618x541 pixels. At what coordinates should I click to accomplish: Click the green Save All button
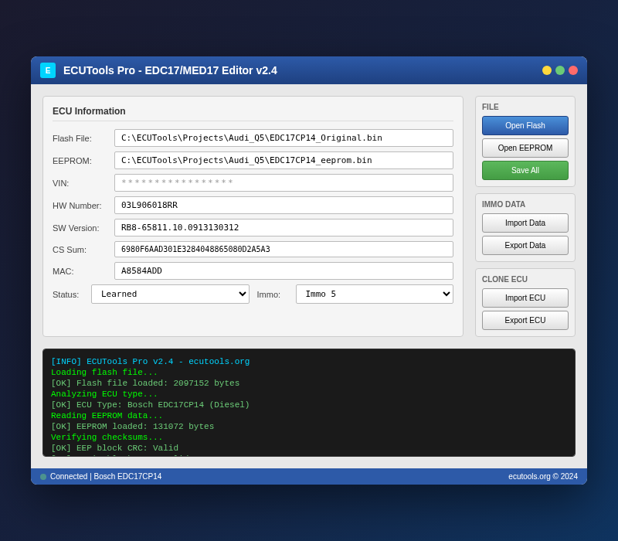tap(525, 171)
